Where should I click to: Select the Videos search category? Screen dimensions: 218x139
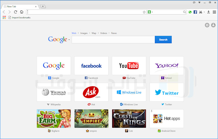(104, 33)
